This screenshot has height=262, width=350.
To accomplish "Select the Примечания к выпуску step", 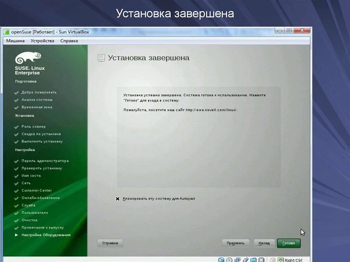I will pos(43,227).
